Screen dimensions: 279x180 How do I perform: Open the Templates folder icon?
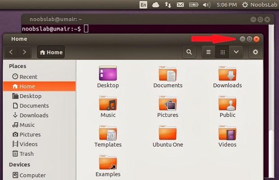coord(108,133)
